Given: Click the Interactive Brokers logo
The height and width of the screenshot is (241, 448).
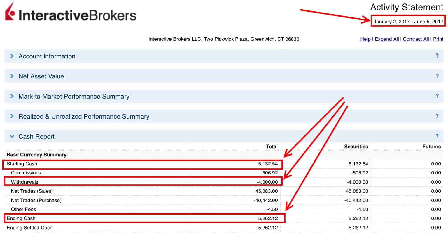Looking at the screenshot, I should click(71, 13).
